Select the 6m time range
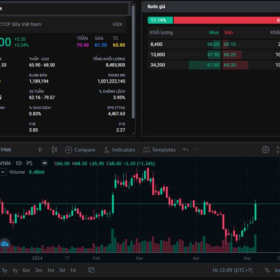 tap(26, 270)
